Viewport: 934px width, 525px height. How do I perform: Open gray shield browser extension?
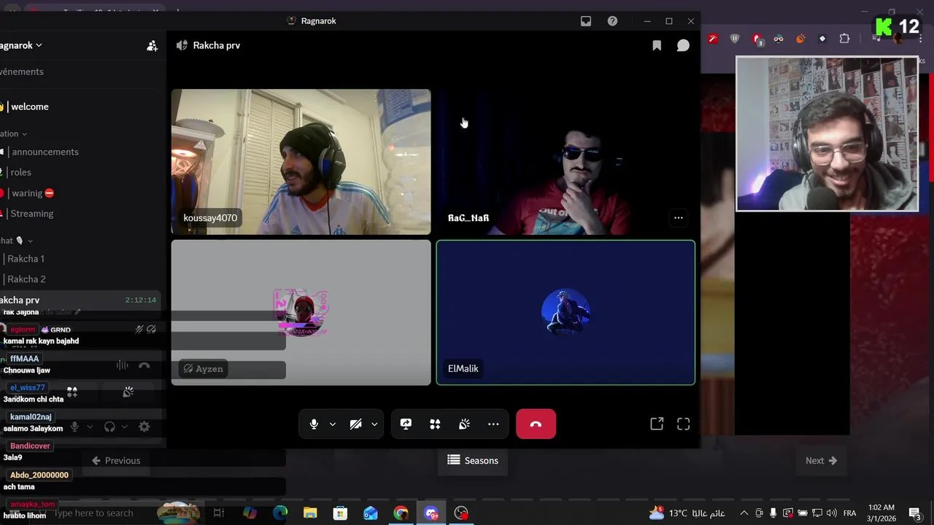pos(735,39)
